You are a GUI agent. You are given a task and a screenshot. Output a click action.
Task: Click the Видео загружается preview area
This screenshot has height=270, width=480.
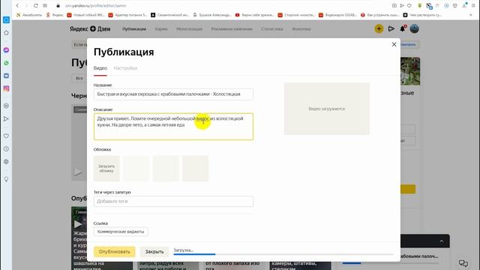click(x=327, y=109)
